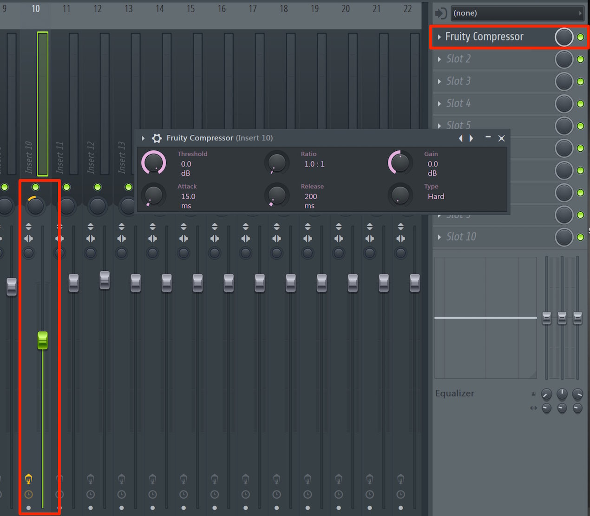
Task: Click the latency clock icon on track 18
Action: 276,495
